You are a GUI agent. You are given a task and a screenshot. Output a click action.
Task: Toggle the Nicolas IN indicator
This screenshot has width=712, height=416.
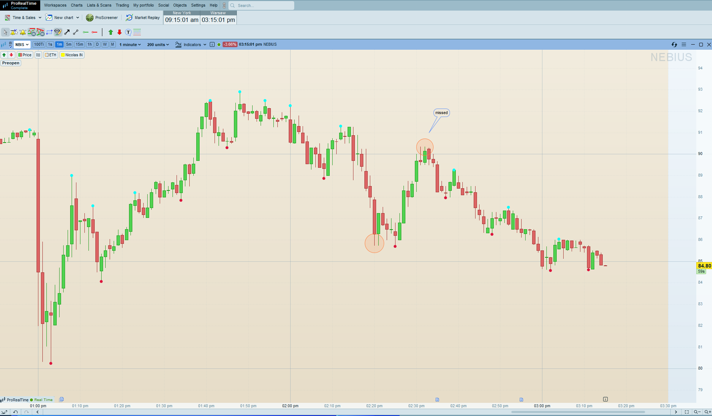(x=72, y=55)
